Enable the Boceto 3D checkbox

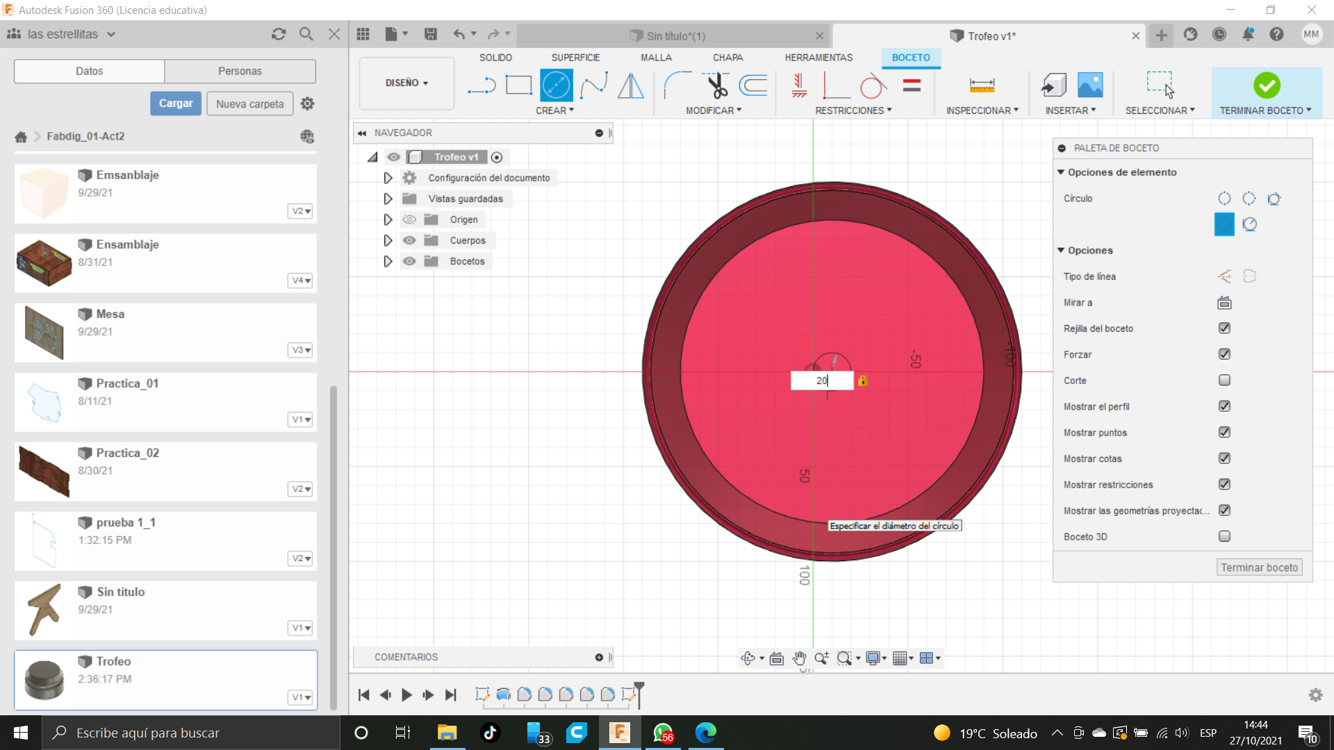point(1224,536)
